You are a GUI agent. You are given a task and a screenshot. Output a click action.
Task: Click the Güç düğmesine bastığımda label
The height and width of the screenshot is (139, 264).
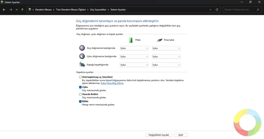click(101, 48)
